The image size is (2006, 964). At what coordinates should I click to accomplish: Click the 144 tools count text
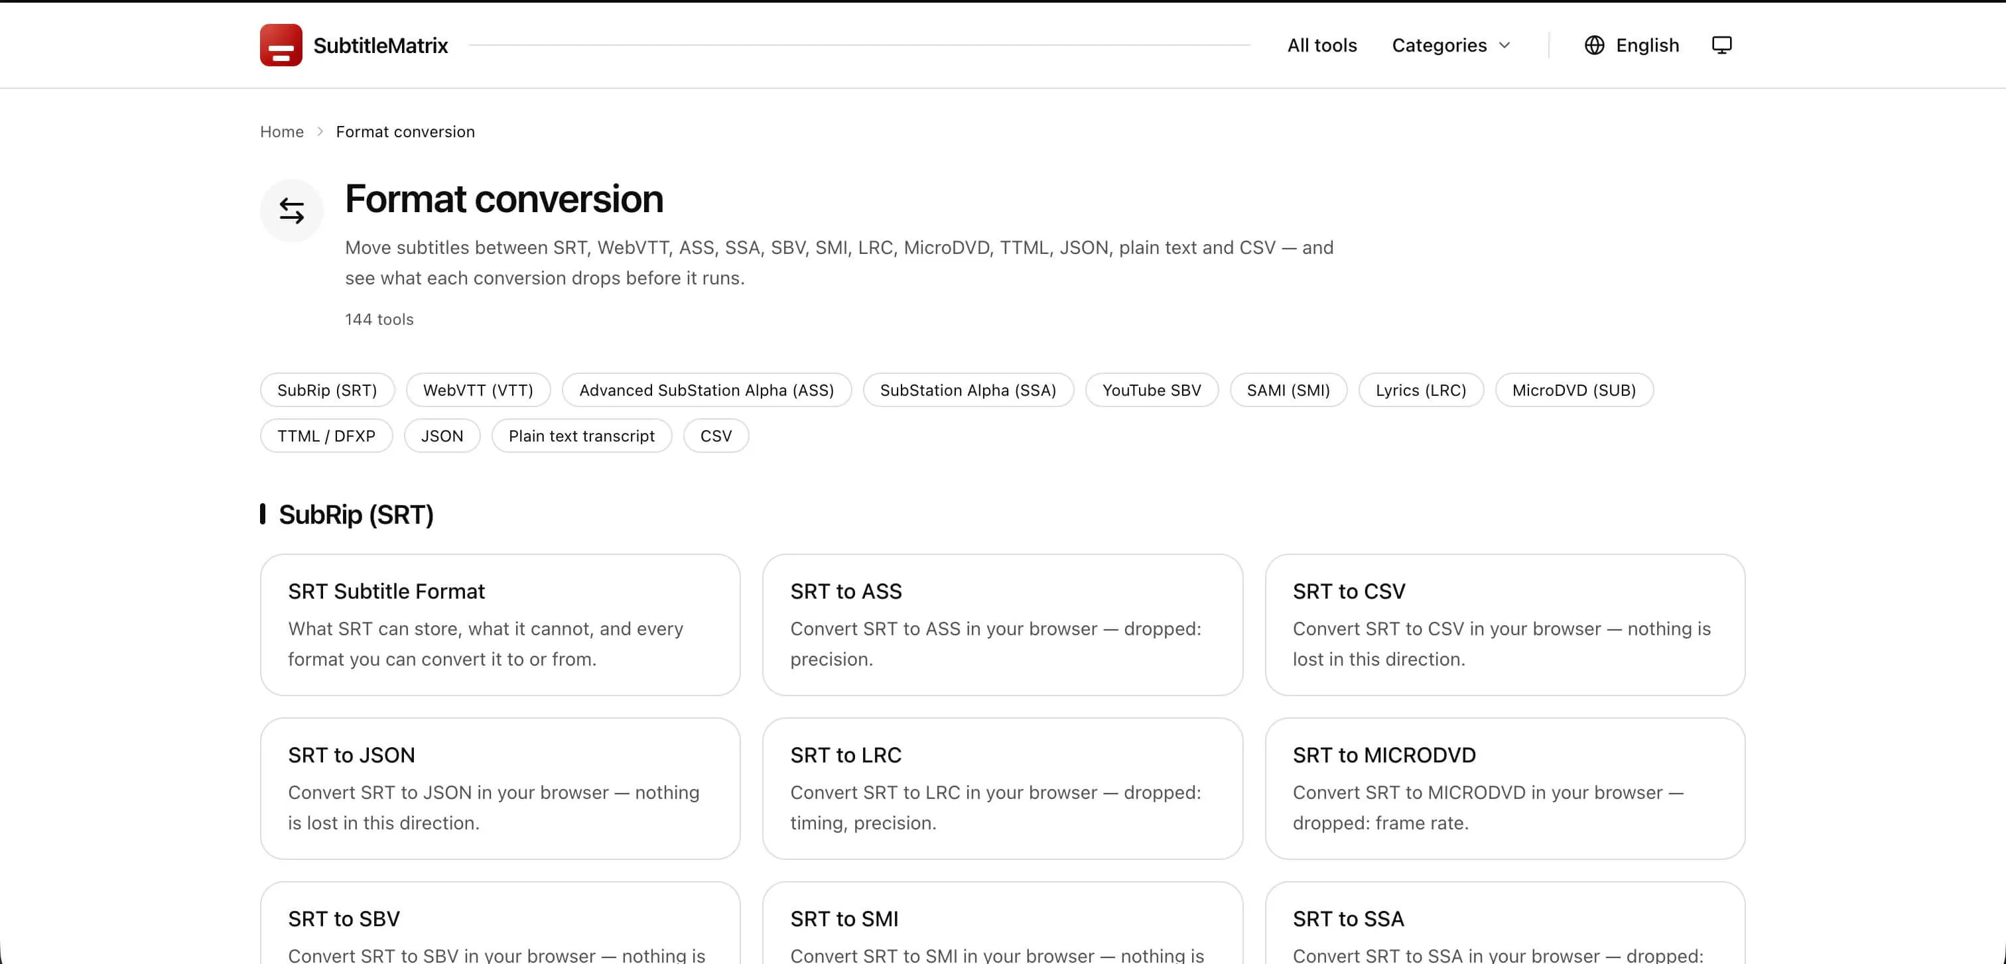(379, 319)
